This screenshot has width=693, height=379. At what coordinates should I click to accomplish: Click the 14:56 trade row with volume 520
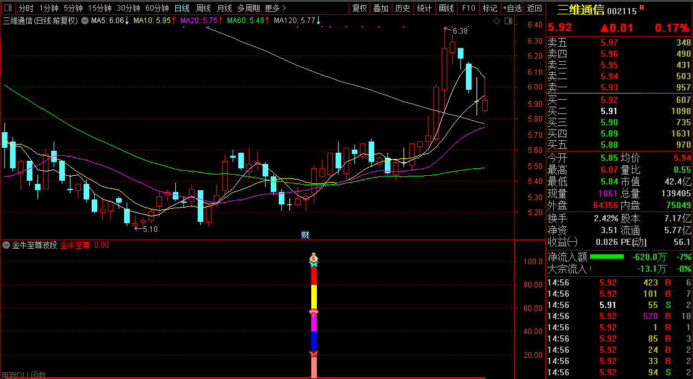(619, 316)
